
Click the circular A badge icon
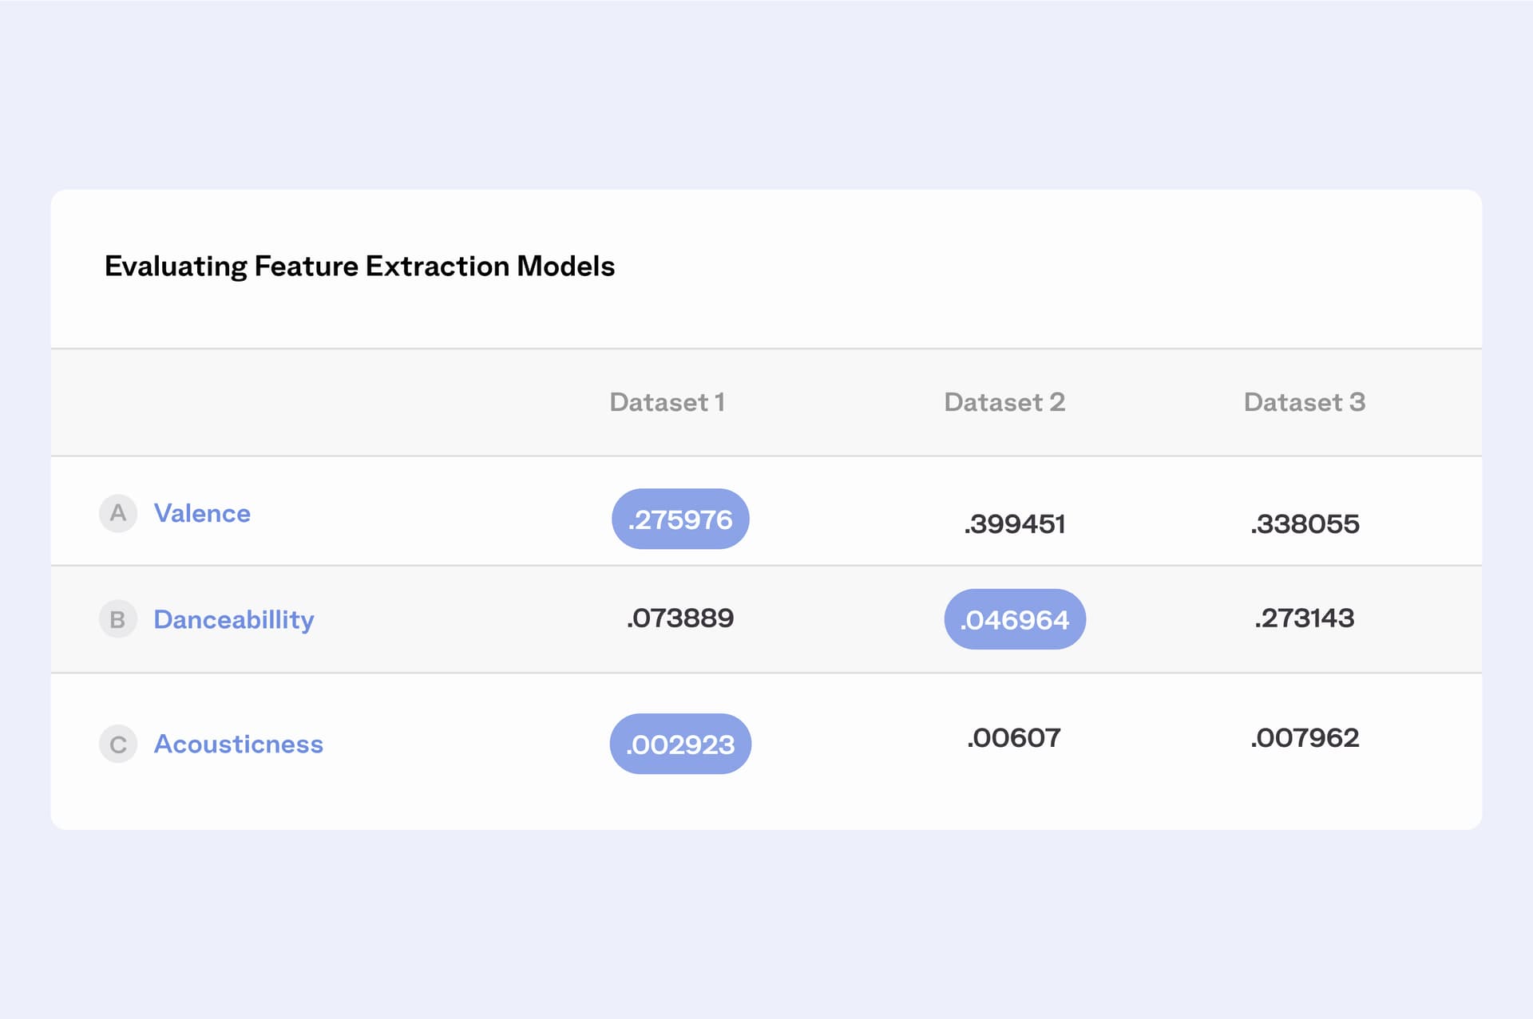click(x=118, y=513)
